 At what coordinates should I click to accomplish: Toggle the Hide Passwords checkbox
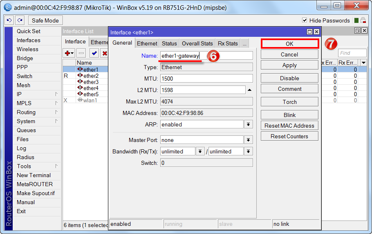(305, 20)
